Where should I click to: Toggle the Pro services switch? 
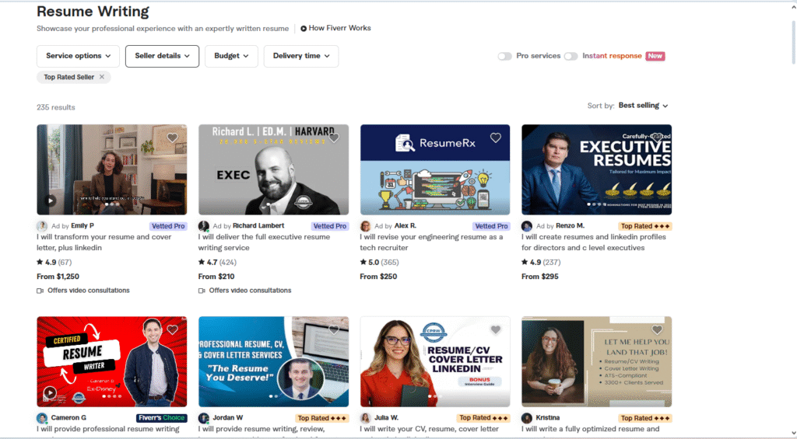click(504, 57)
